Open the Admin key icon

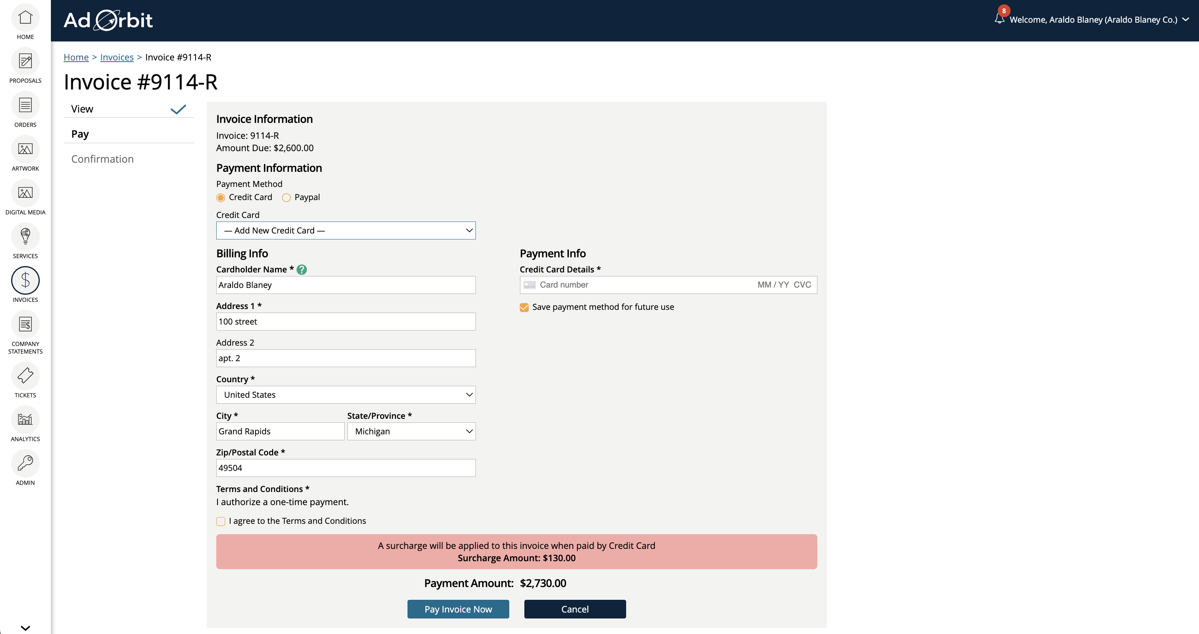pos(25,463)
